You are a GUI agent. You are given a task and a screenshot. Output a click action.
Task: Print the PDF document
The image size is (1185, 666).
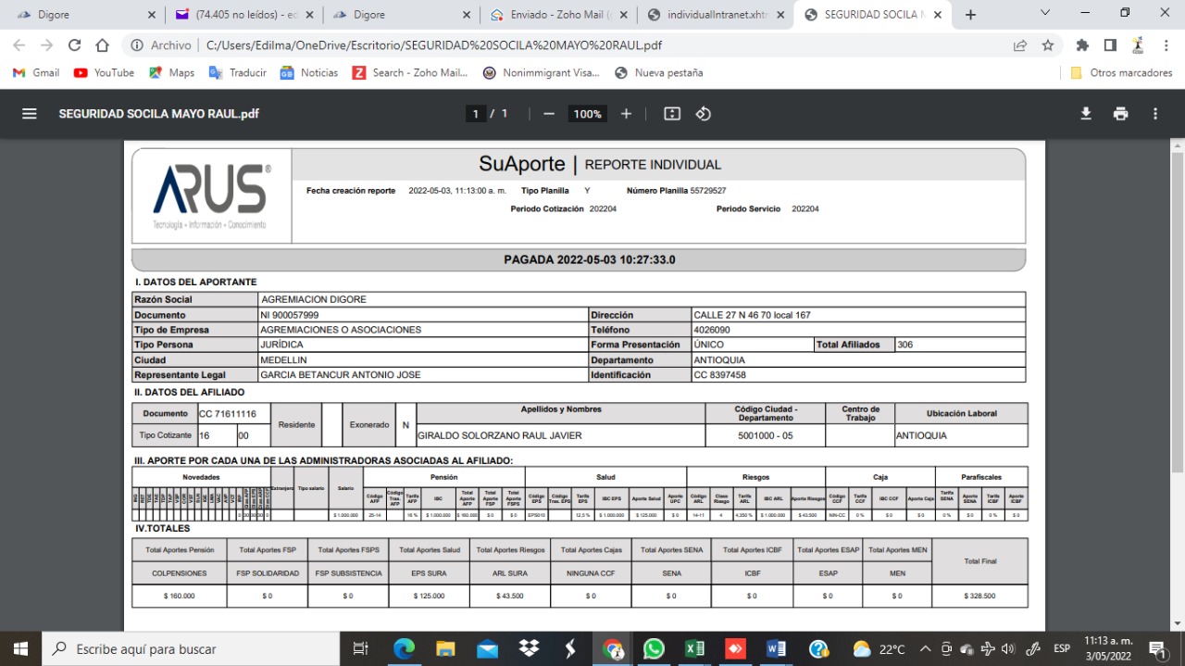pos(1120,114)
